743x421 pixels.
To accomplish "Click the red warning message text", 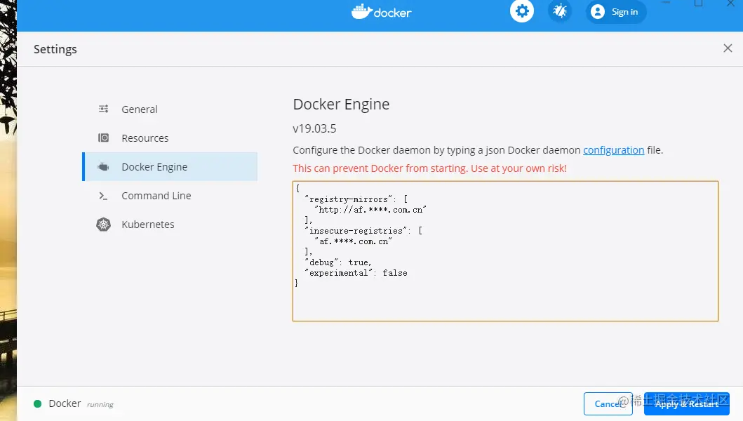I will pos(430,168).
